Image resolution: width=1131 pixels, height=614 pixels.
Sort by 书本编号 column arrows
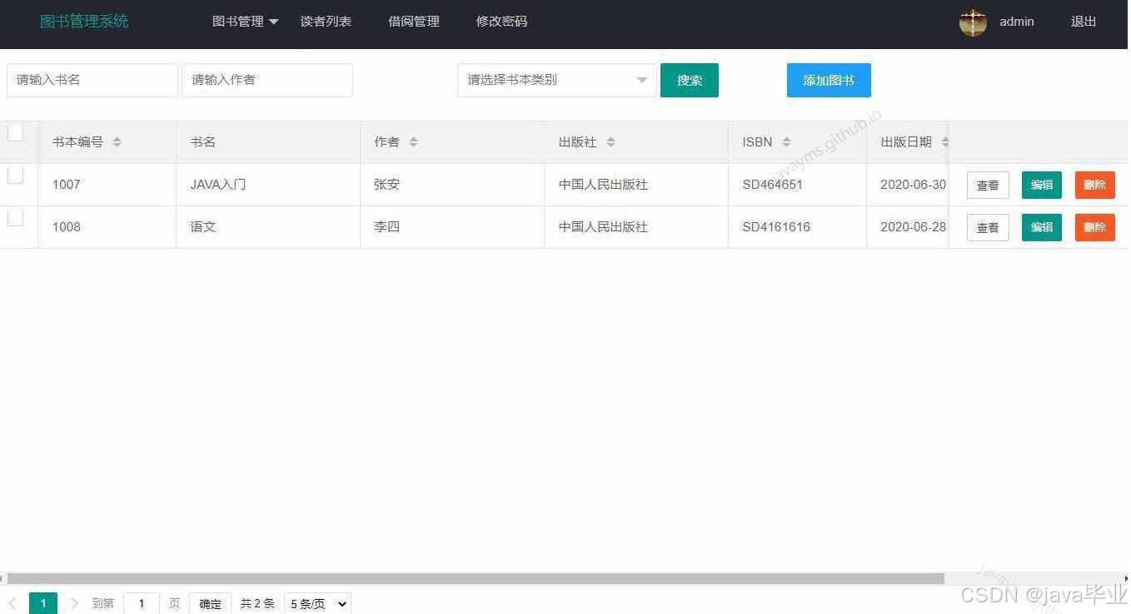117,142
